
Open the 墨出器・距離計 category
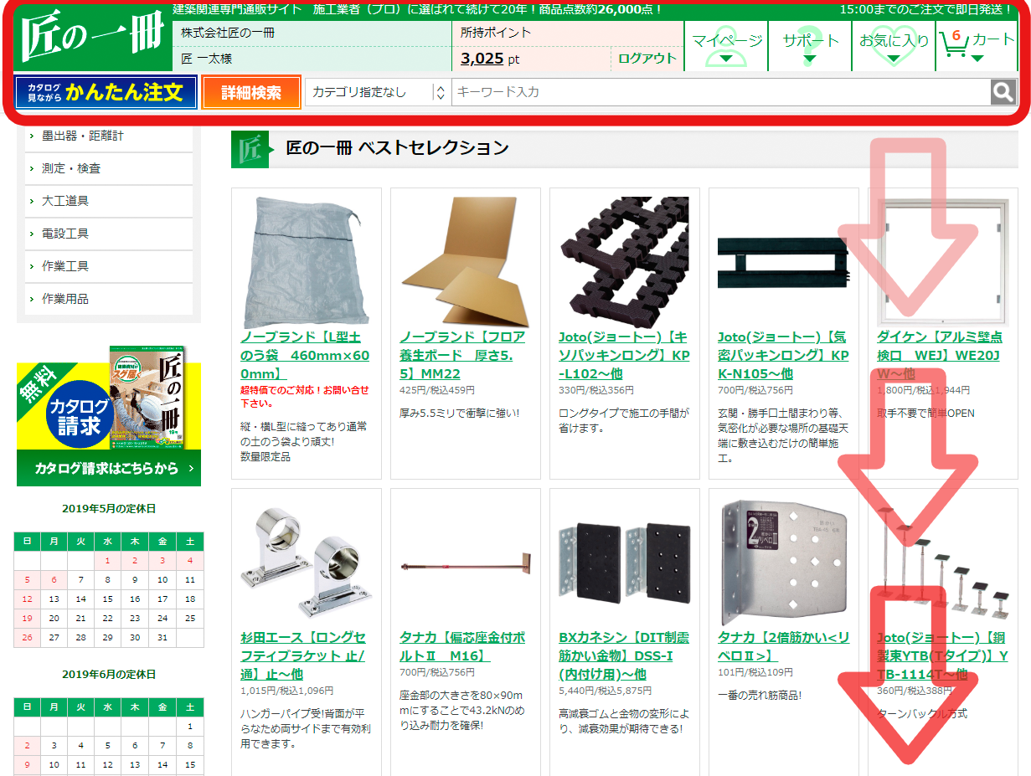pos(82,136)
